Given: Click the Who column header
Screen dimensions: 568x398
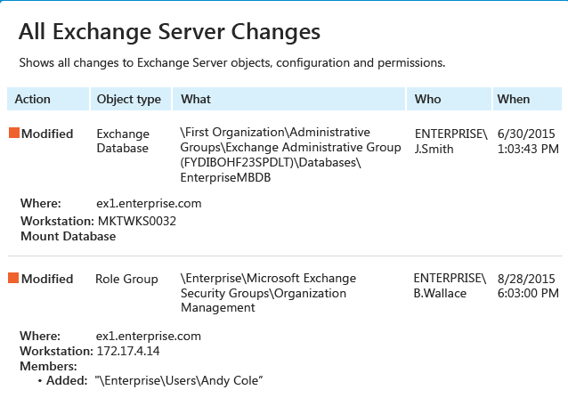Looking at the screenshot, I should point(449,99).
